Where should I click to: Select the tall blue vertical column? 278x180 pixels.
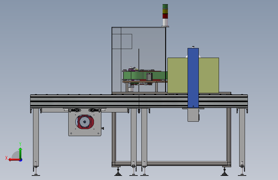coord(193,78)
